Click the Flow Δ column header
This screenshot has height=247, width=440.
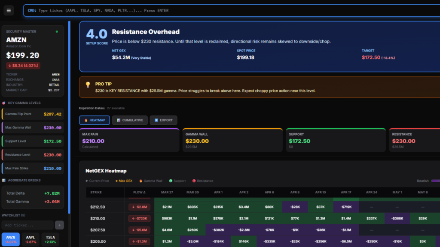click(139, 193)
